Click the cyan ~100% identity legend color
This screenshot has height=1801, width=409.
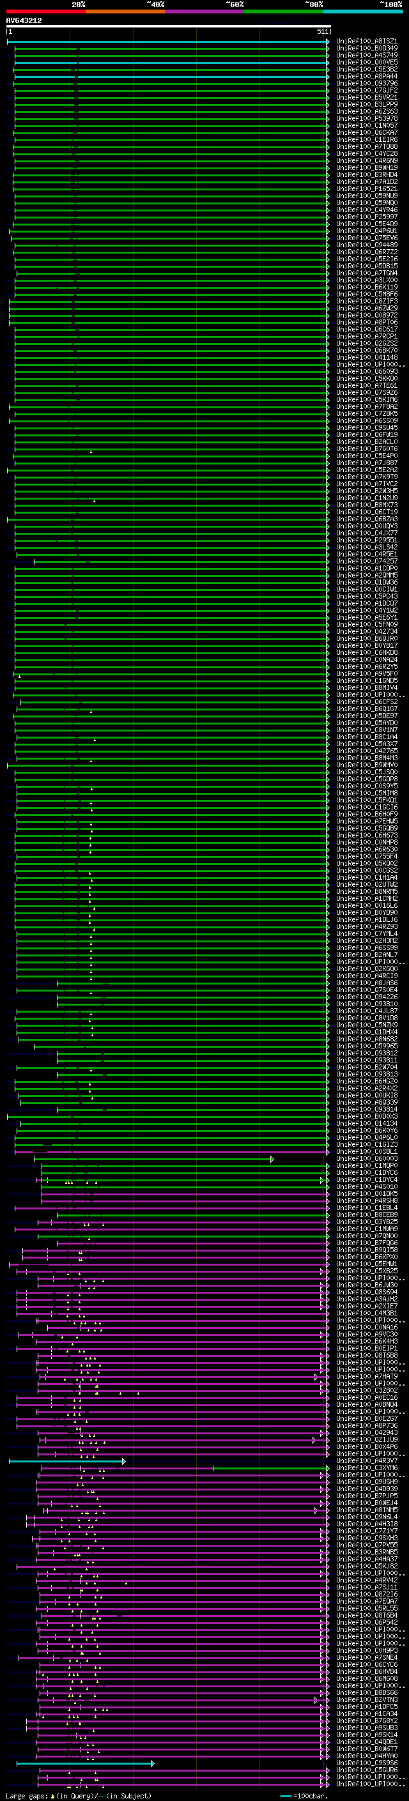[364, 11]
